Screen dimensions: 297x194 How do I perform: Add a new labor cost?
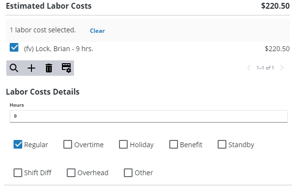coord(31,68)
